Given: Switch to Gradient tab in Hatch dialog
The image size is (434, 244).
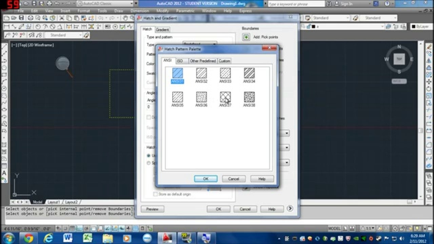Looking at the screenshot, I should [x=162, y=30].
